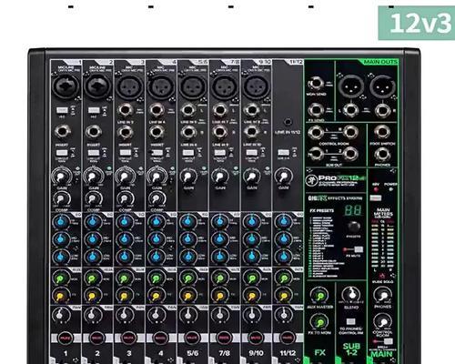Toggle the TO PHONES/CONTROL RM button
Viewport: 455px width, 364px height.
pos(351,321)
